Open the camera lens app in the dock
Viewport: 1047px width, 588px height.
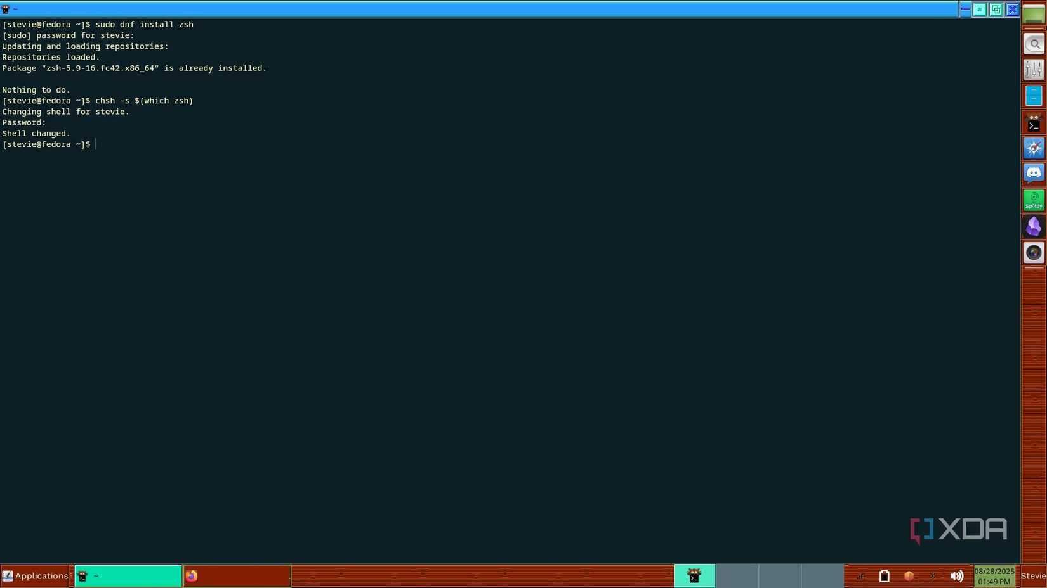click(x=1033, y=252)
